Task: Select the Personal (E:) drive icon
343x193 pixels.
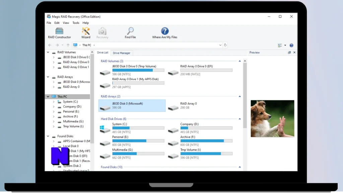Action: [x=105, y=143]
